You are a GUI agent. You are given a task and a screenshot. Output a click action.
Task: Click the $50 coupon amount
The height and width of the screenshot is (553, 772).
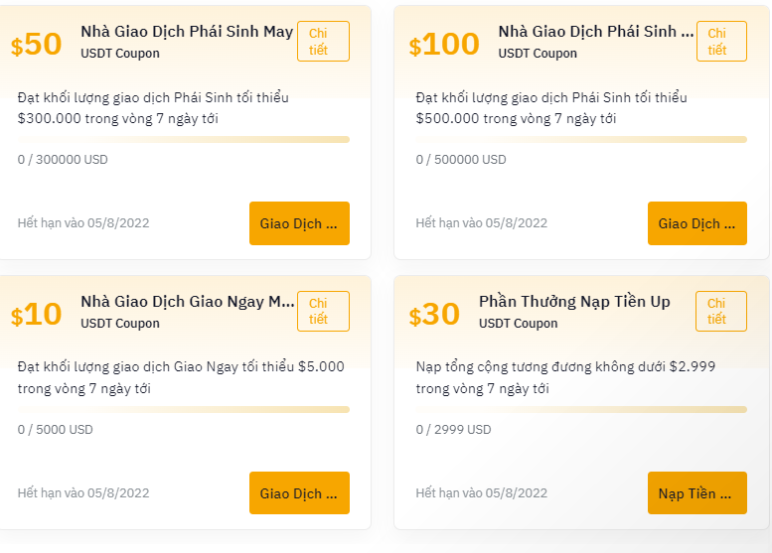click(36, 45)
